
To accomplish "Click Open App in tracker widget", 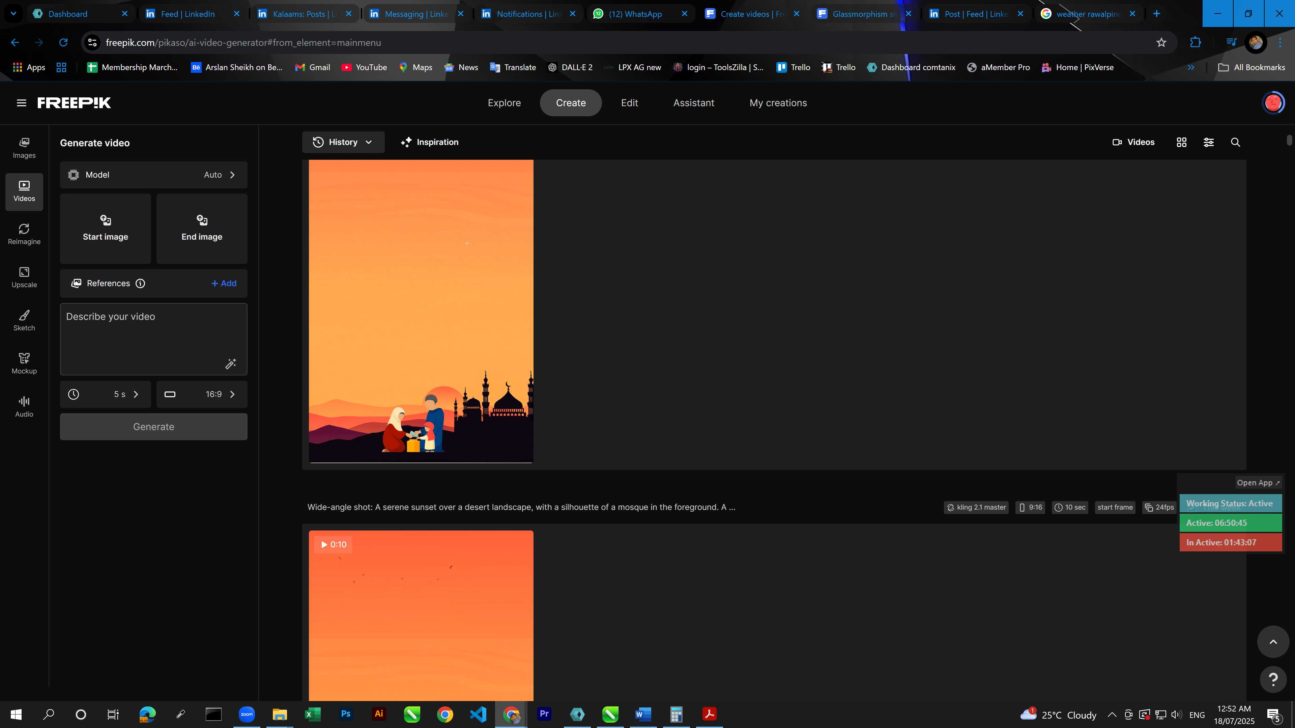I will point(1258,483).
